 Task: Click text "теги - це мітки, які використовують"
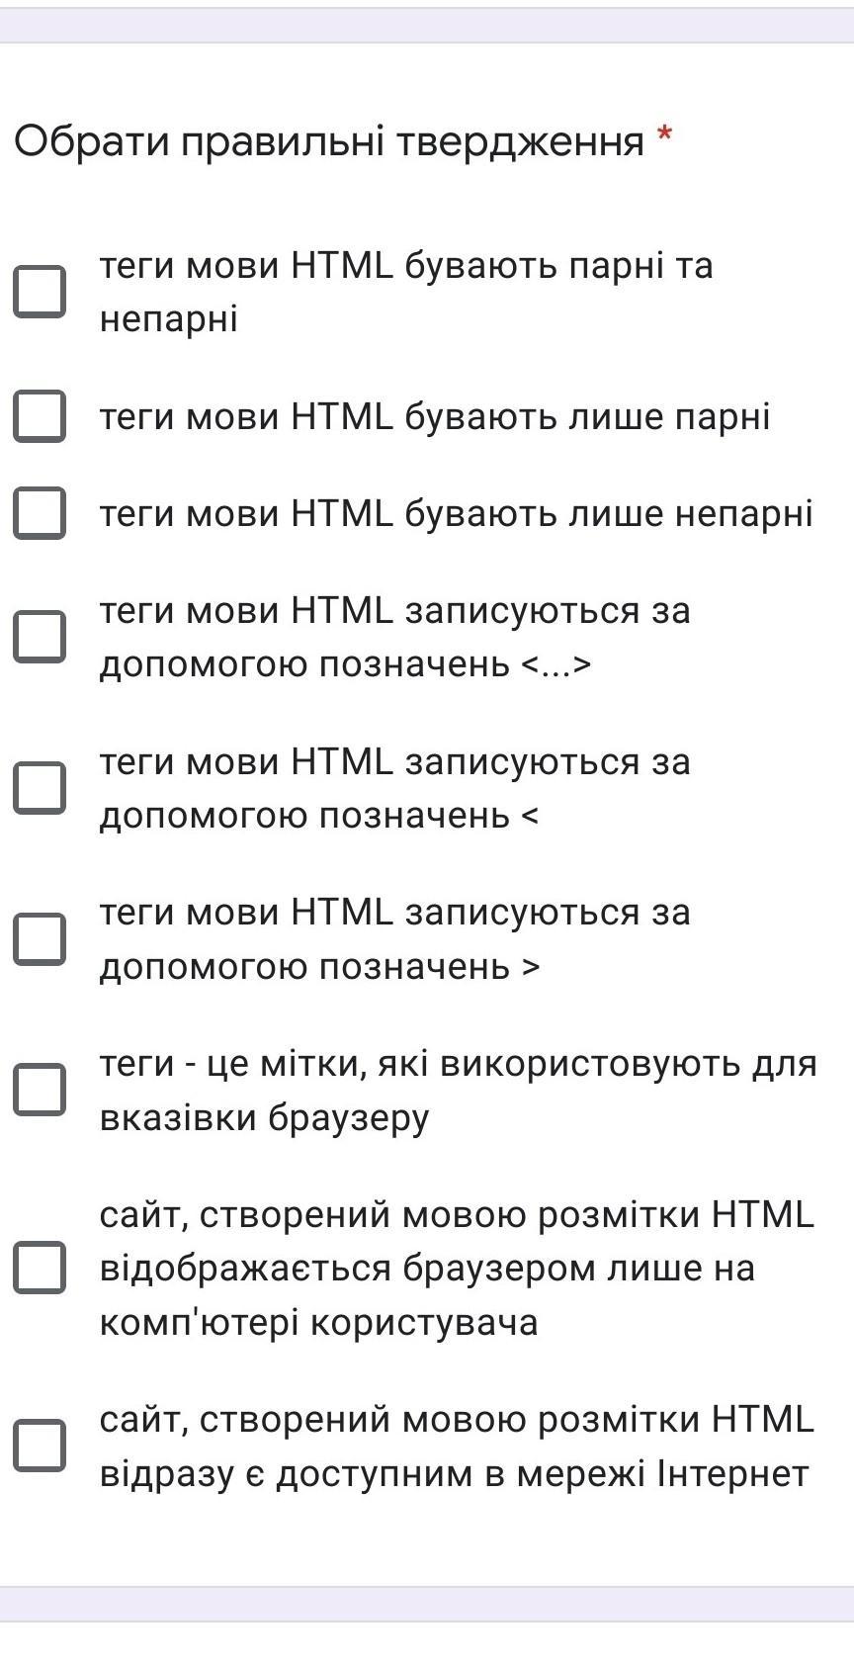point(458,1091)
